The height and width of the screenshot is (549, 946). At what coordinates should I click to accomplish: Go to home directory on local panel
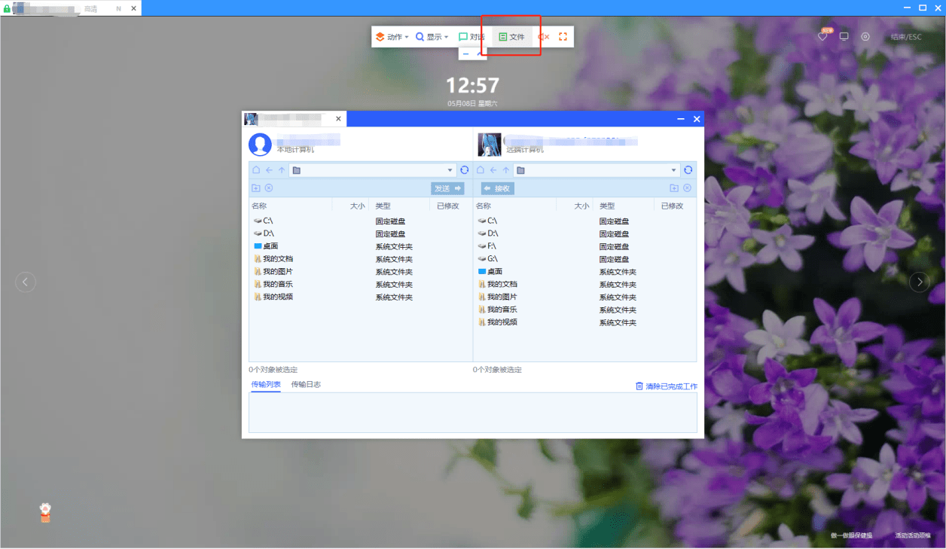click(255, 170)
